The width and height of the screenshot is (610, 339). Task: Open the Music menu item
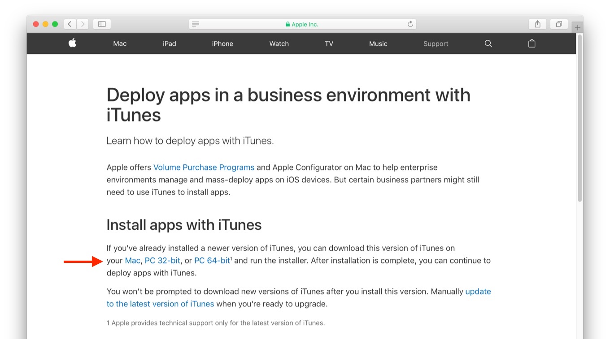click(x=378, y=43)
